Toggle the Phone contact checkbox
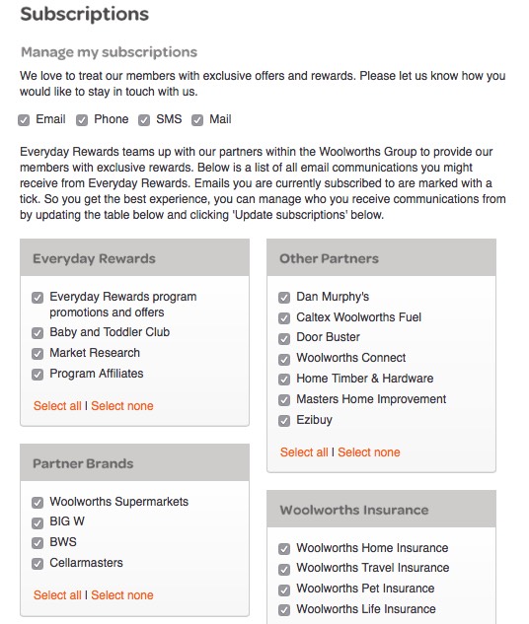 point(82,120)
